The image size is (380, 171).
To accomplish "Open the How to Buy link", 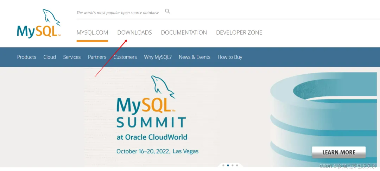I will pyautogui.click(x=230, y=57).
